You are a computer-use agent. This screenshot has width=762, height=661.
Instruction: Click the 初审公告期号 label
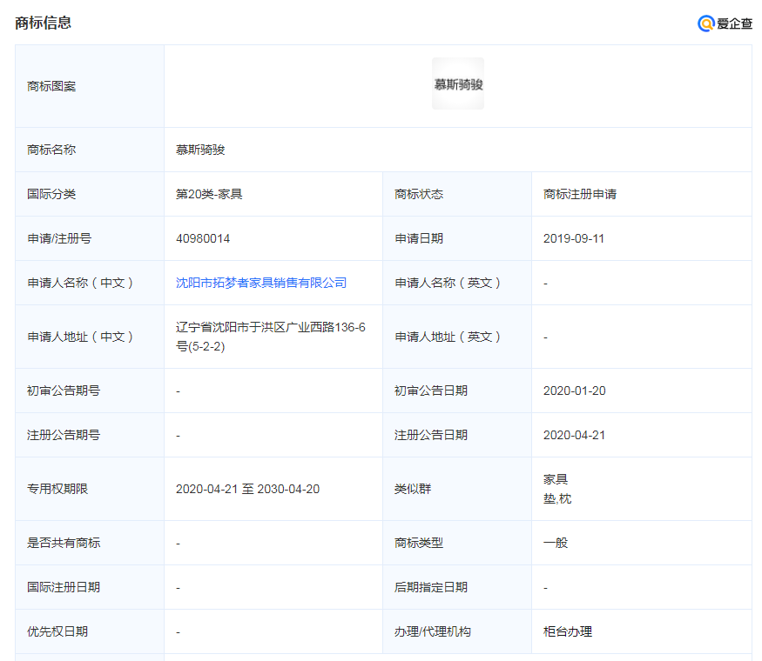click(64, 391)
